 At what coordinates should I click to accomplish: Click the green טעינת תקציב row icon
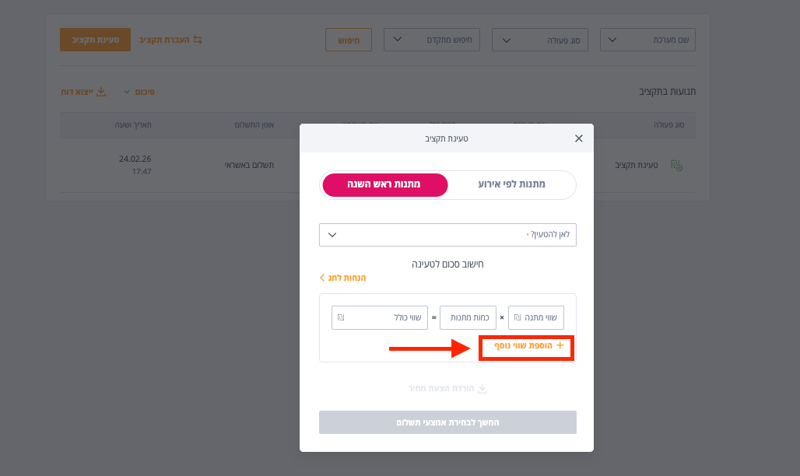click(676, 166)
